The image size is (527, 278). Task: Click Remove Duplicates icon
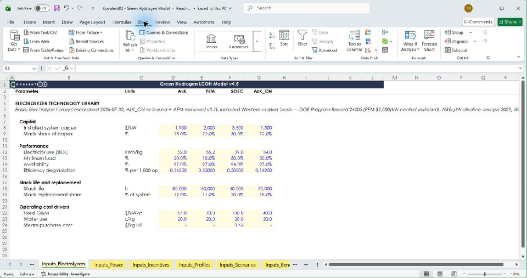coord(368,41)
